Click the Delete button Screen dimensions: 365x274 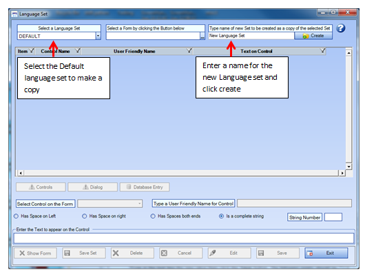click(132, 253)
